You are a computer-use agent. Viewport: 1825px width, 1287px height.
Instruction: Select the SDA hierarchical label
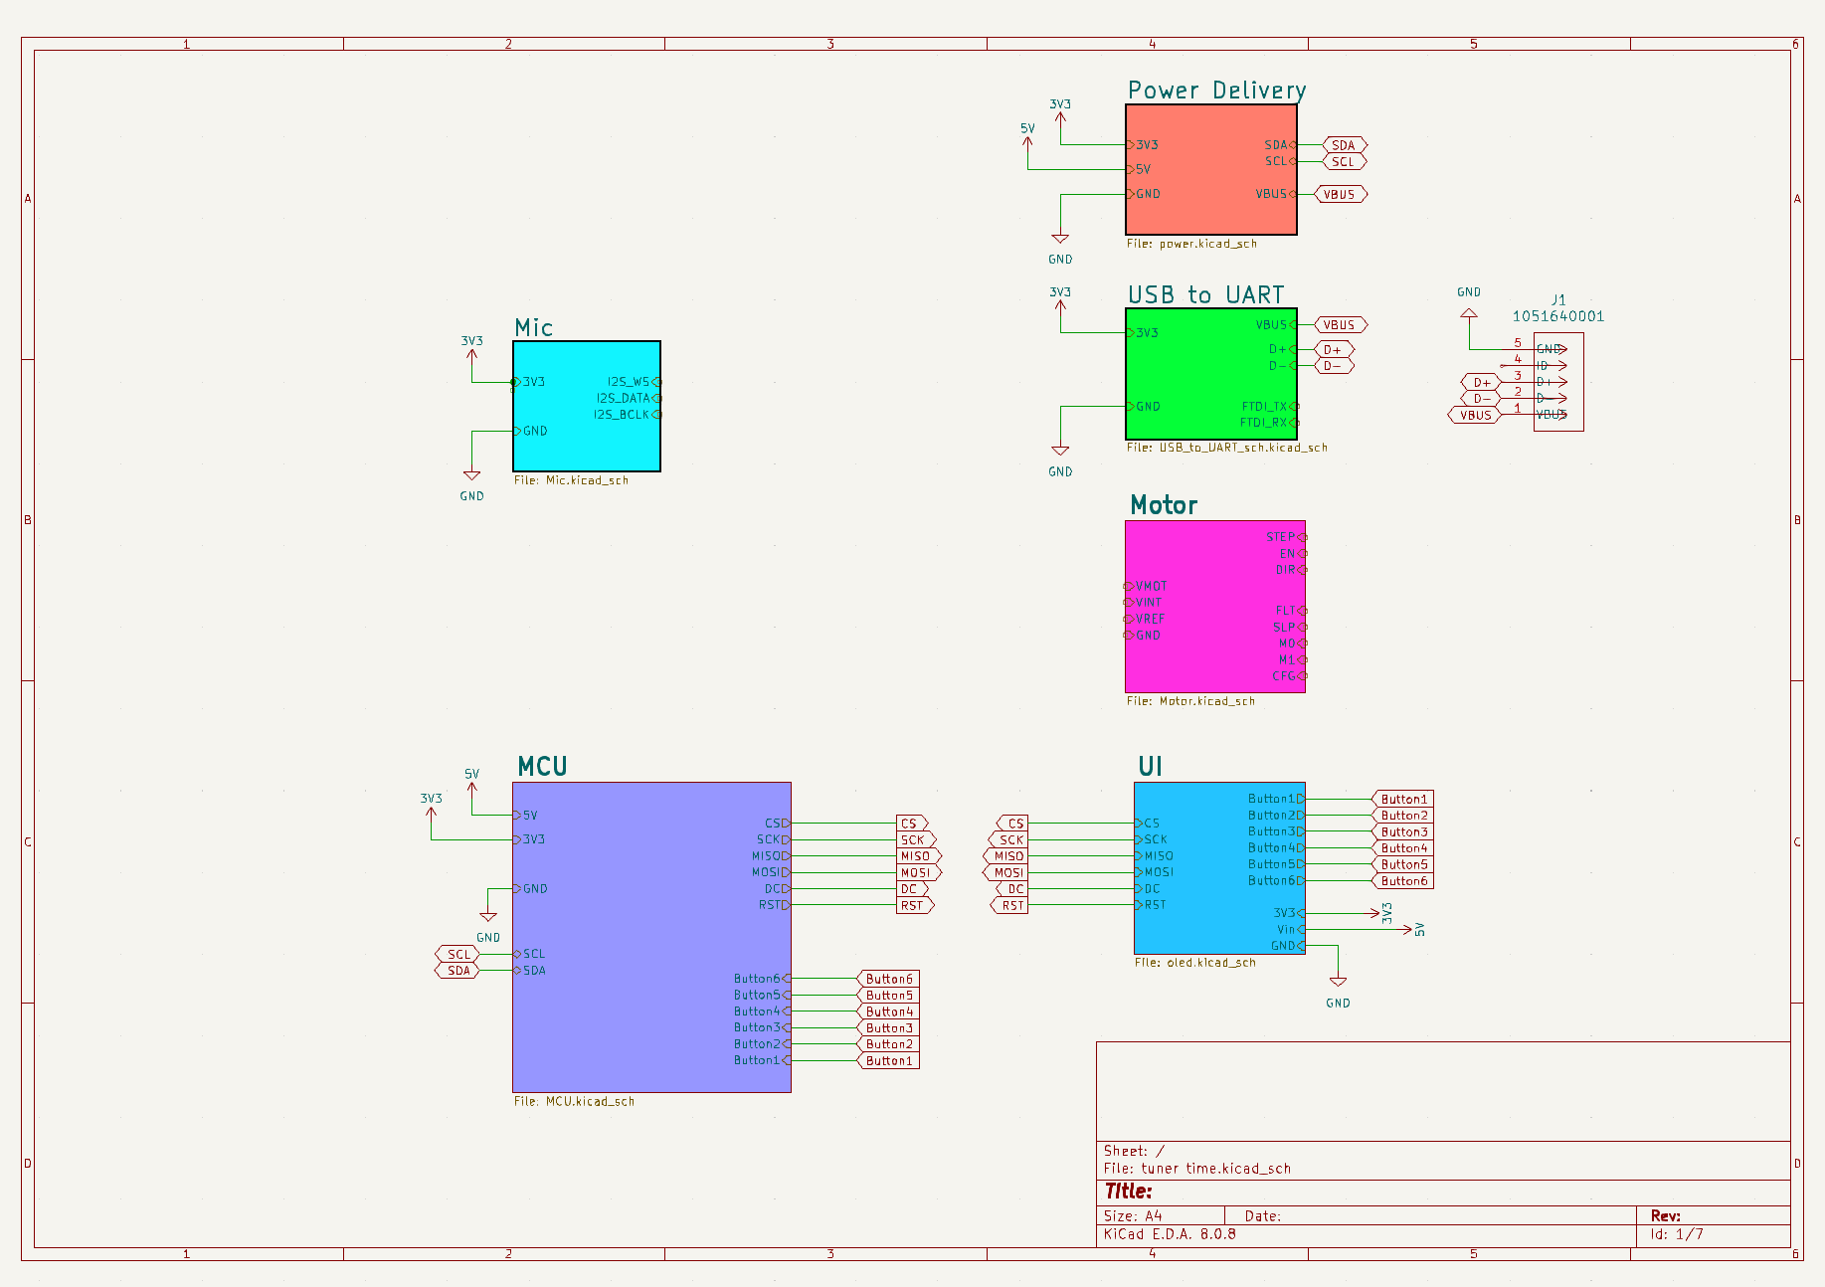pyautogui.click(x=1342, y=144)
